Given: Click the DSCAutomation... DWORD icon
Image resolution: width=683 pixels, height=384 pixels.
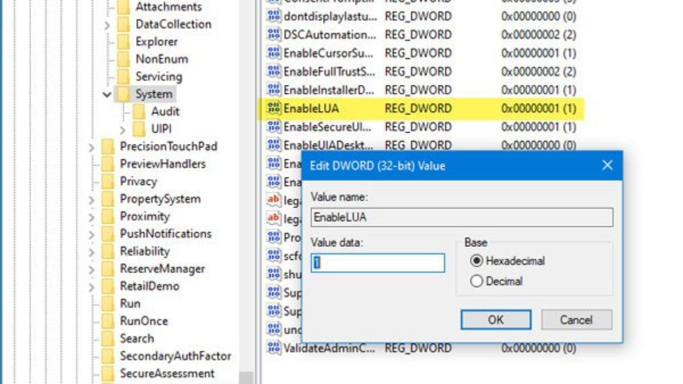Looking at the screenshot, I should tap(274, 35).
